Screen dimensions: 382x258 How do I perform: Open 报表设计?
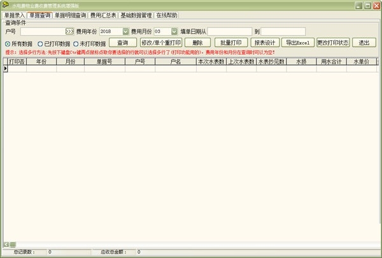click(265, 43)
